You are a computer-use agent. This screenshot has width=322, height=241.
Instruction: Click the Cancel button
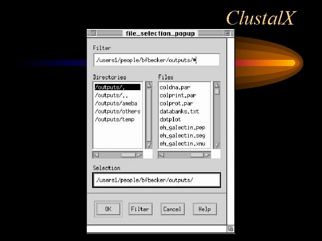coord(173,209)
